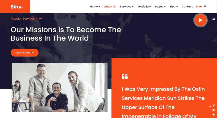This screenshot has height=118, width=217.
Task: Open the About Us menu item
Action: (110, 7)
